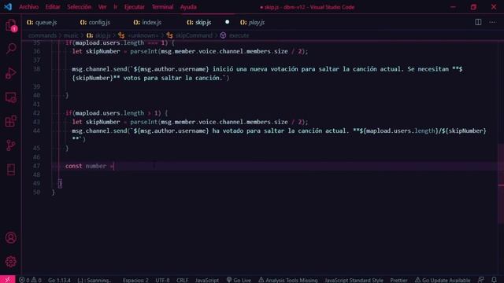
Task: Select the skip.js tab
Action: coord(203,22)
